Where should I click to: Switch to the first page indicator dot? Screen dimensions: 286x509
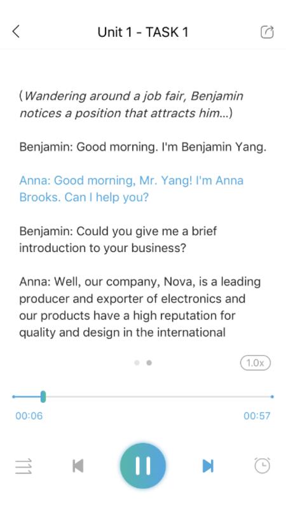(x=137, y=363)
